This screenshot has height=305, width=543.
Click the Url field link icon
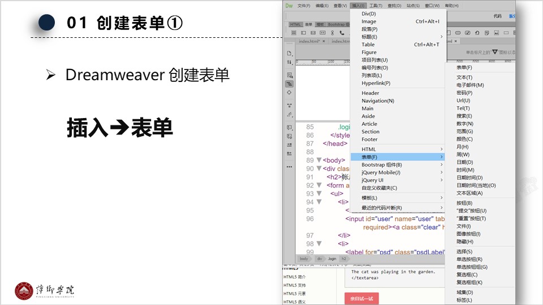click(333, 33)
